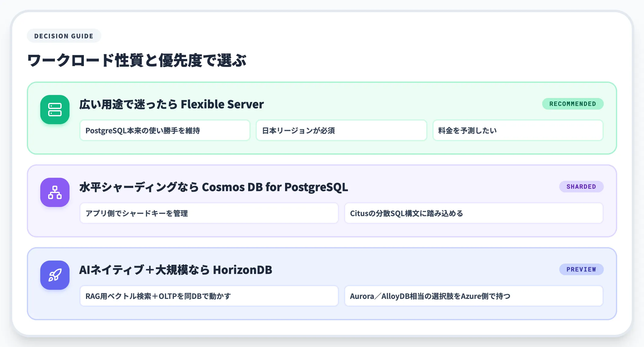
Task: Select the '日本リージョンが必須' chip
Action: click(341, 131)
